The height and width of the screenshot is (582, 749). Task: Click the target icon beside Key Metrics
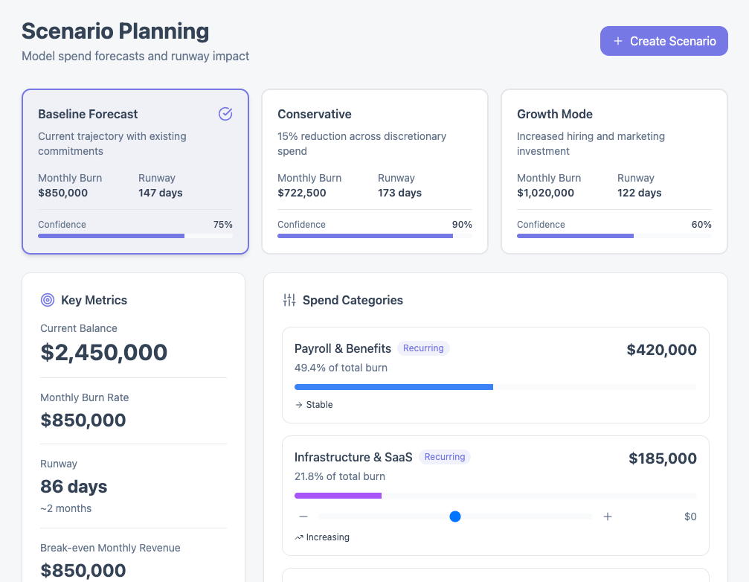[48, 300]
